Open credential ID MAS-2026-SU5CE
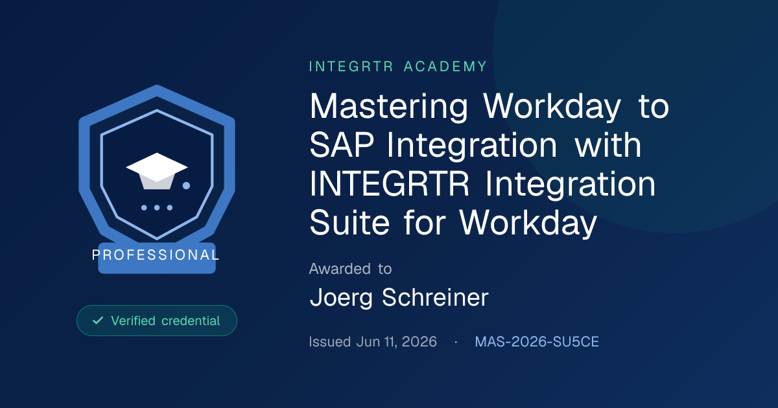 (537, 342)
